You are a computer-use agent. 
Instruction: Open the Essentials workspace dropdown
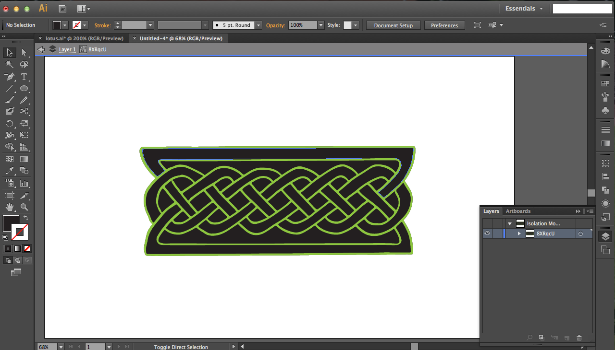(524, 9)
